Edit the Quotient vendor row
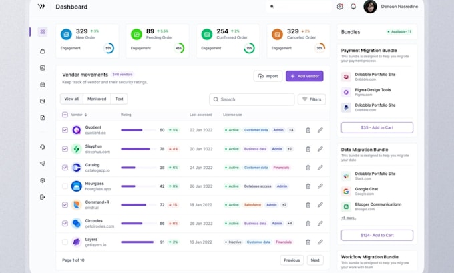This screenshot has height=273, width=454. [x=320, y=130]
